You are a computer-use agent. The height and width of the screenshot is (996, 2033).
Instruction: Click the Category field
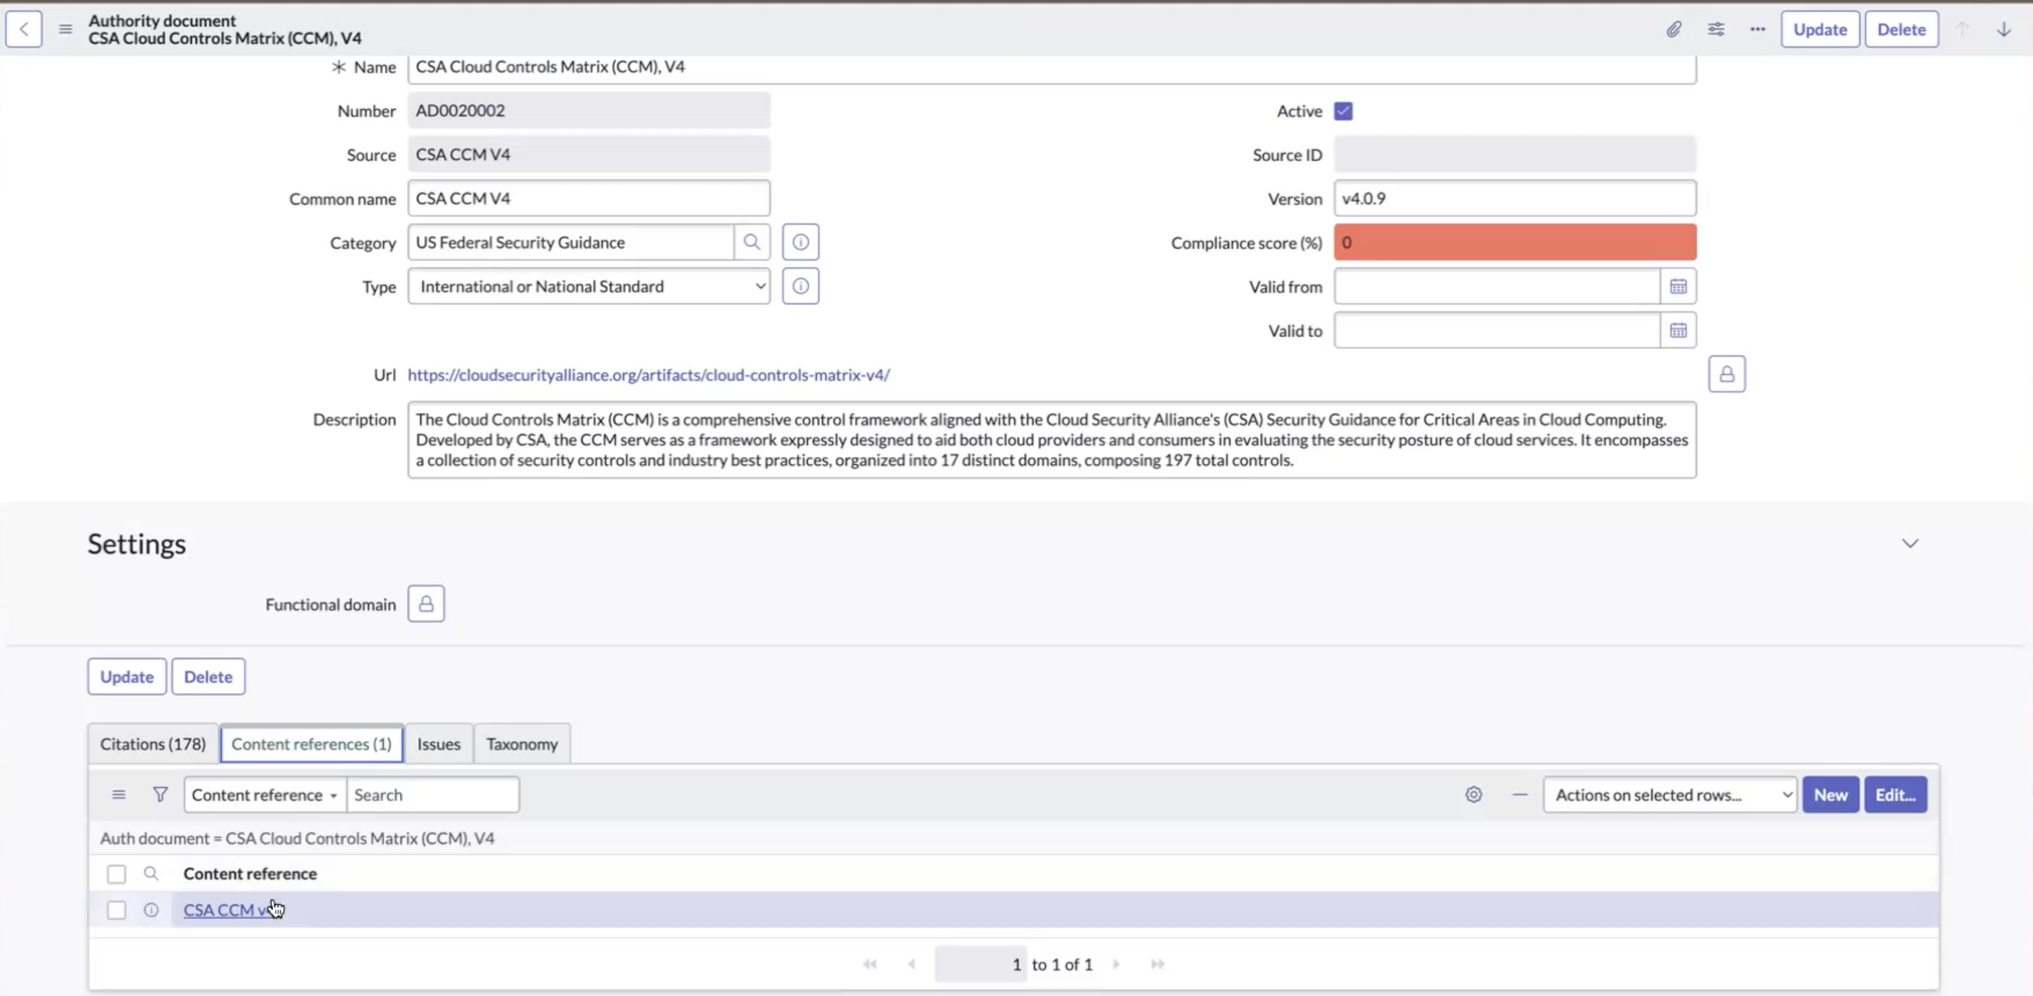coord(570,242)
